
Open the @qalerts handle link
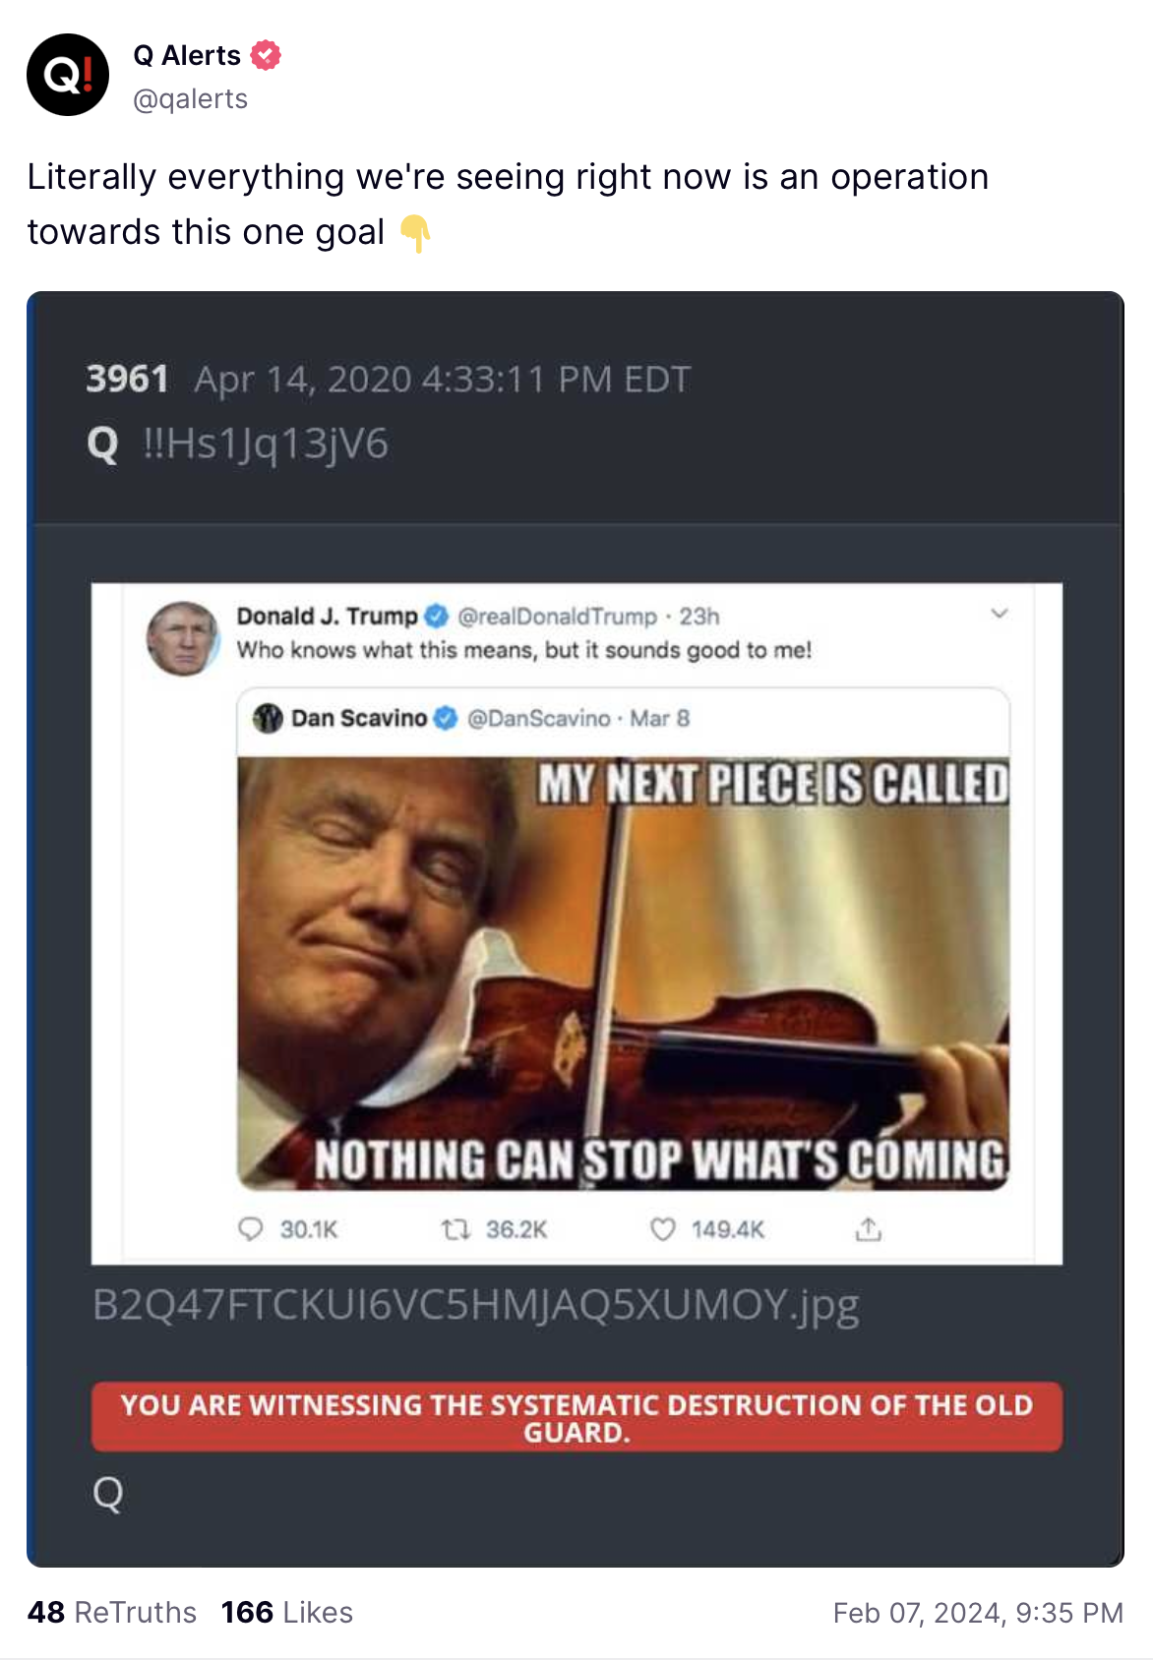pyautogui.click(x=190, y=99)
